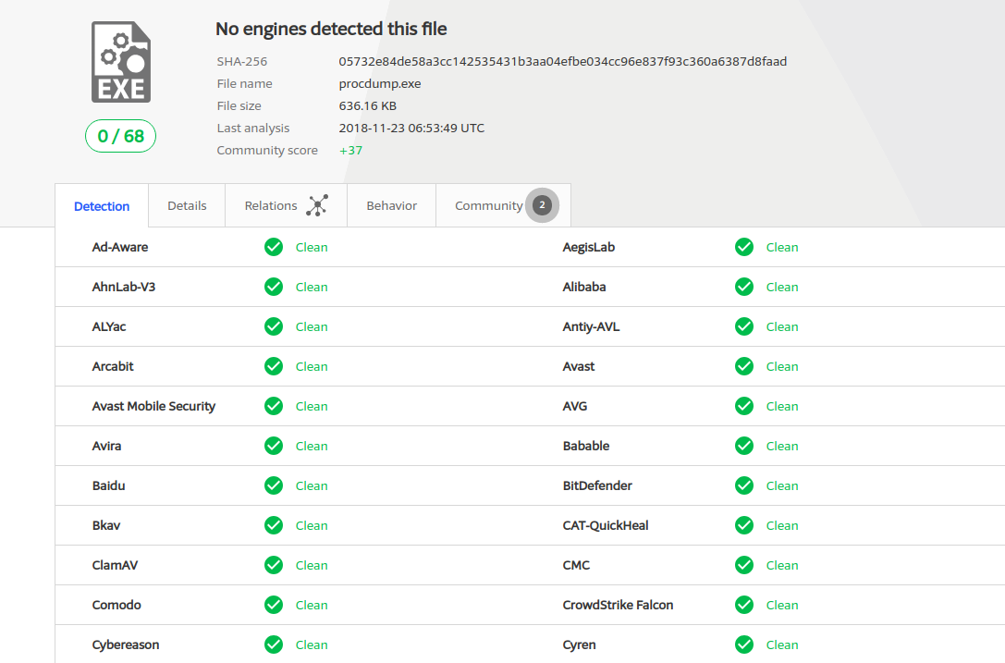Click the green checkmark for Cyren

[x=744, y=645]
